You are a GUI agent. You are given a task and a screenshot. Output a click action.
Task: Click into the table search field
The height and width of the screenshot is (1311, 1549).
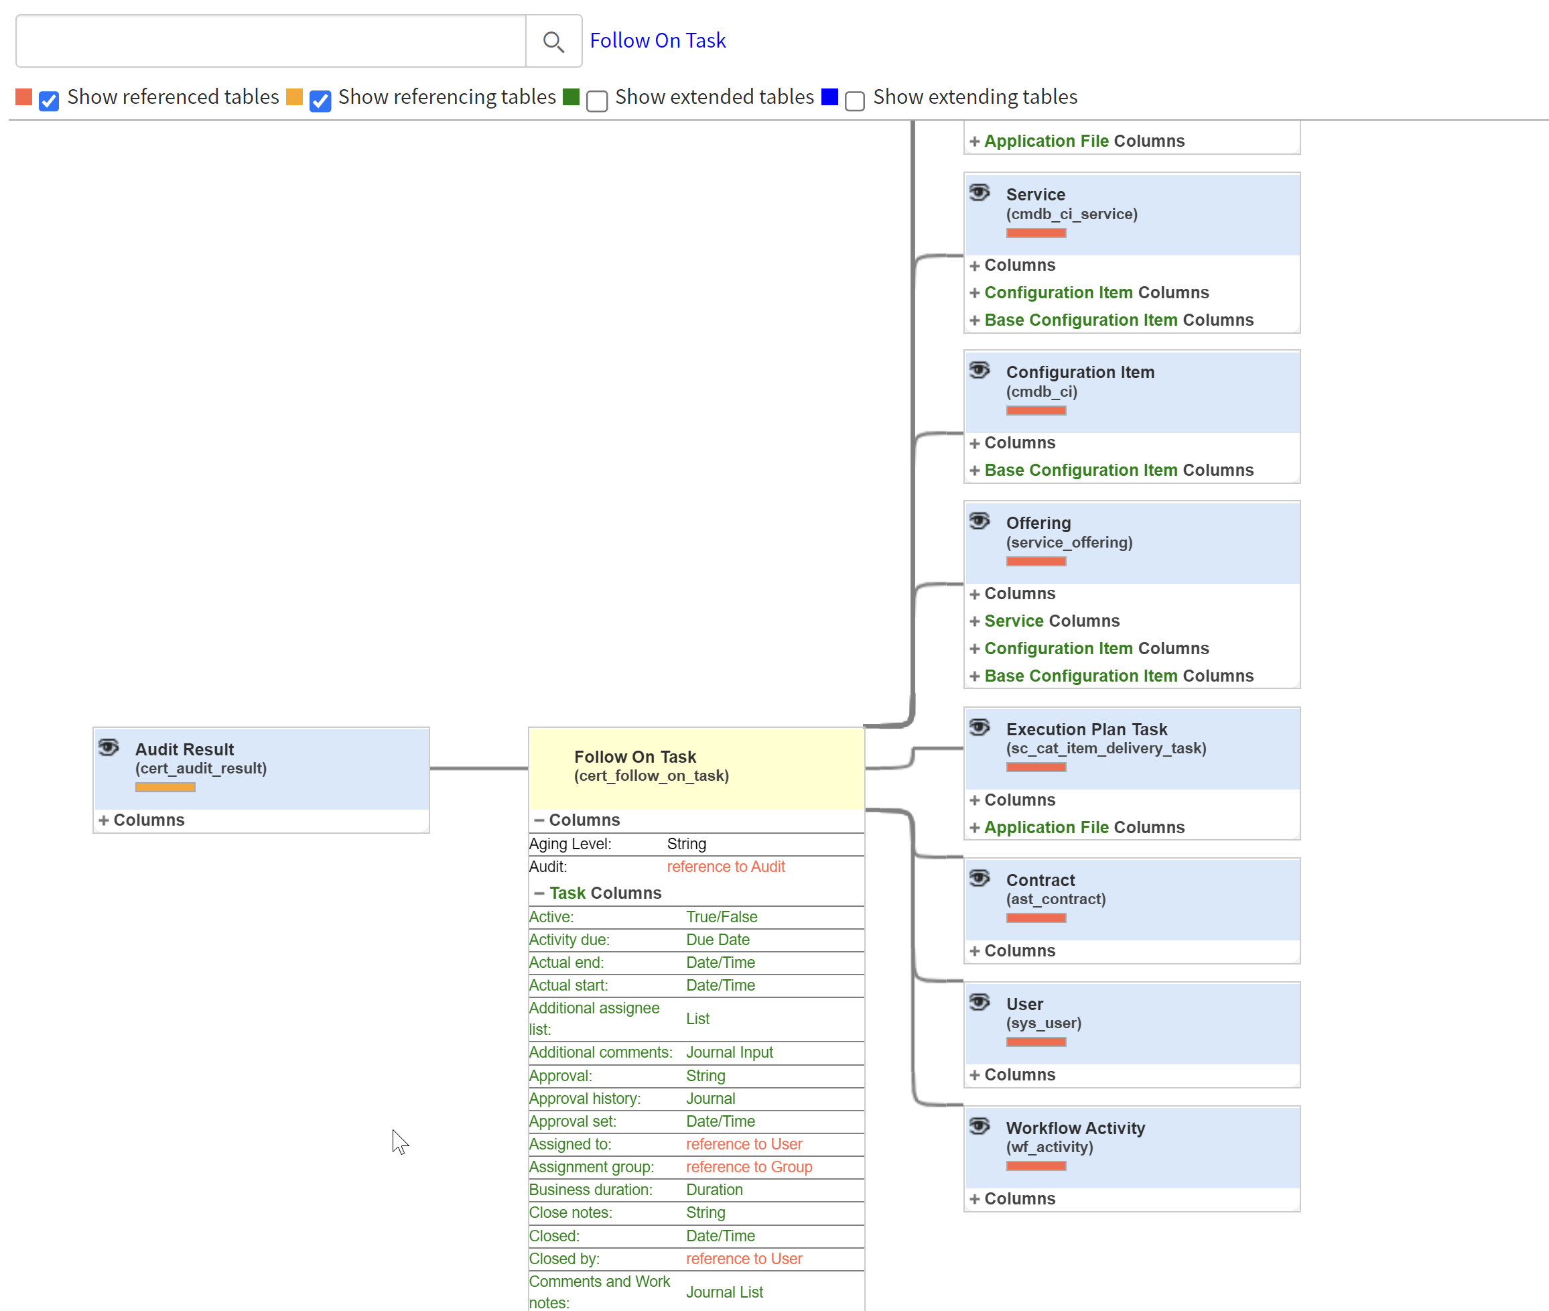point(271,42)
